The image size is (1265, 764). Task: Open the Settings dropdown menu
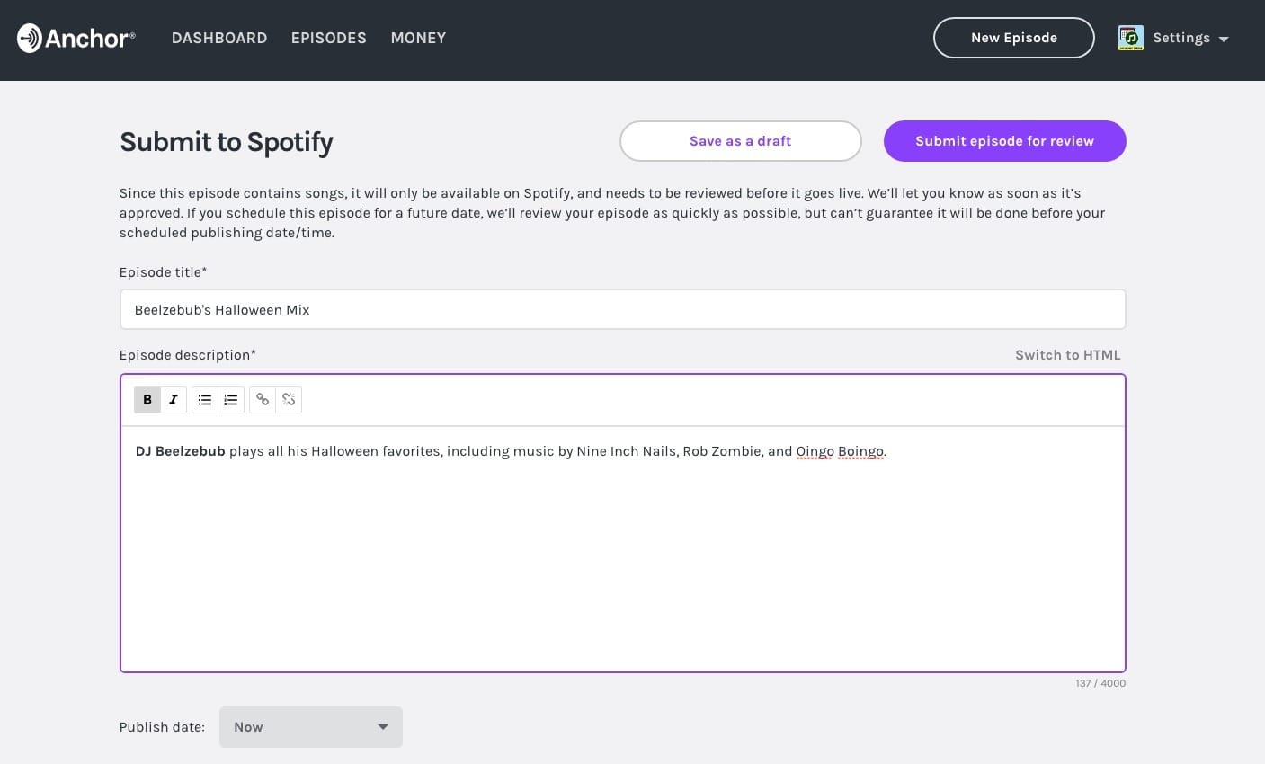point(1180,38)
